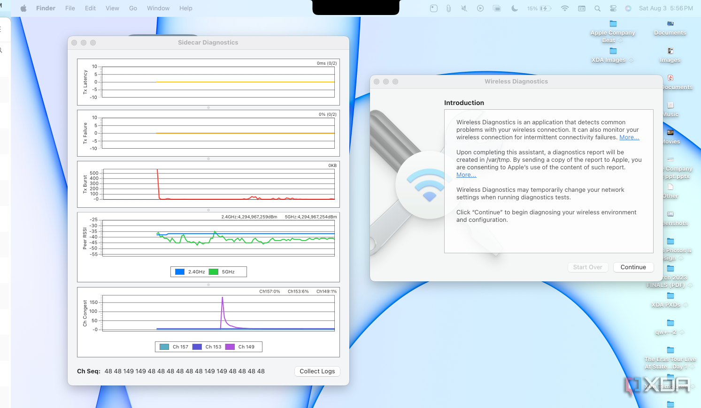Click the Introduction heading
The height and width of the screenshot is (408, 701).
click(464, 103)
